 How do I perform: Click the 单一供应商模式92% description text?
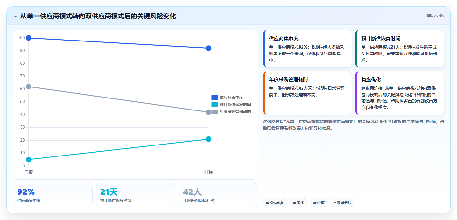click(x=307, y=53)
